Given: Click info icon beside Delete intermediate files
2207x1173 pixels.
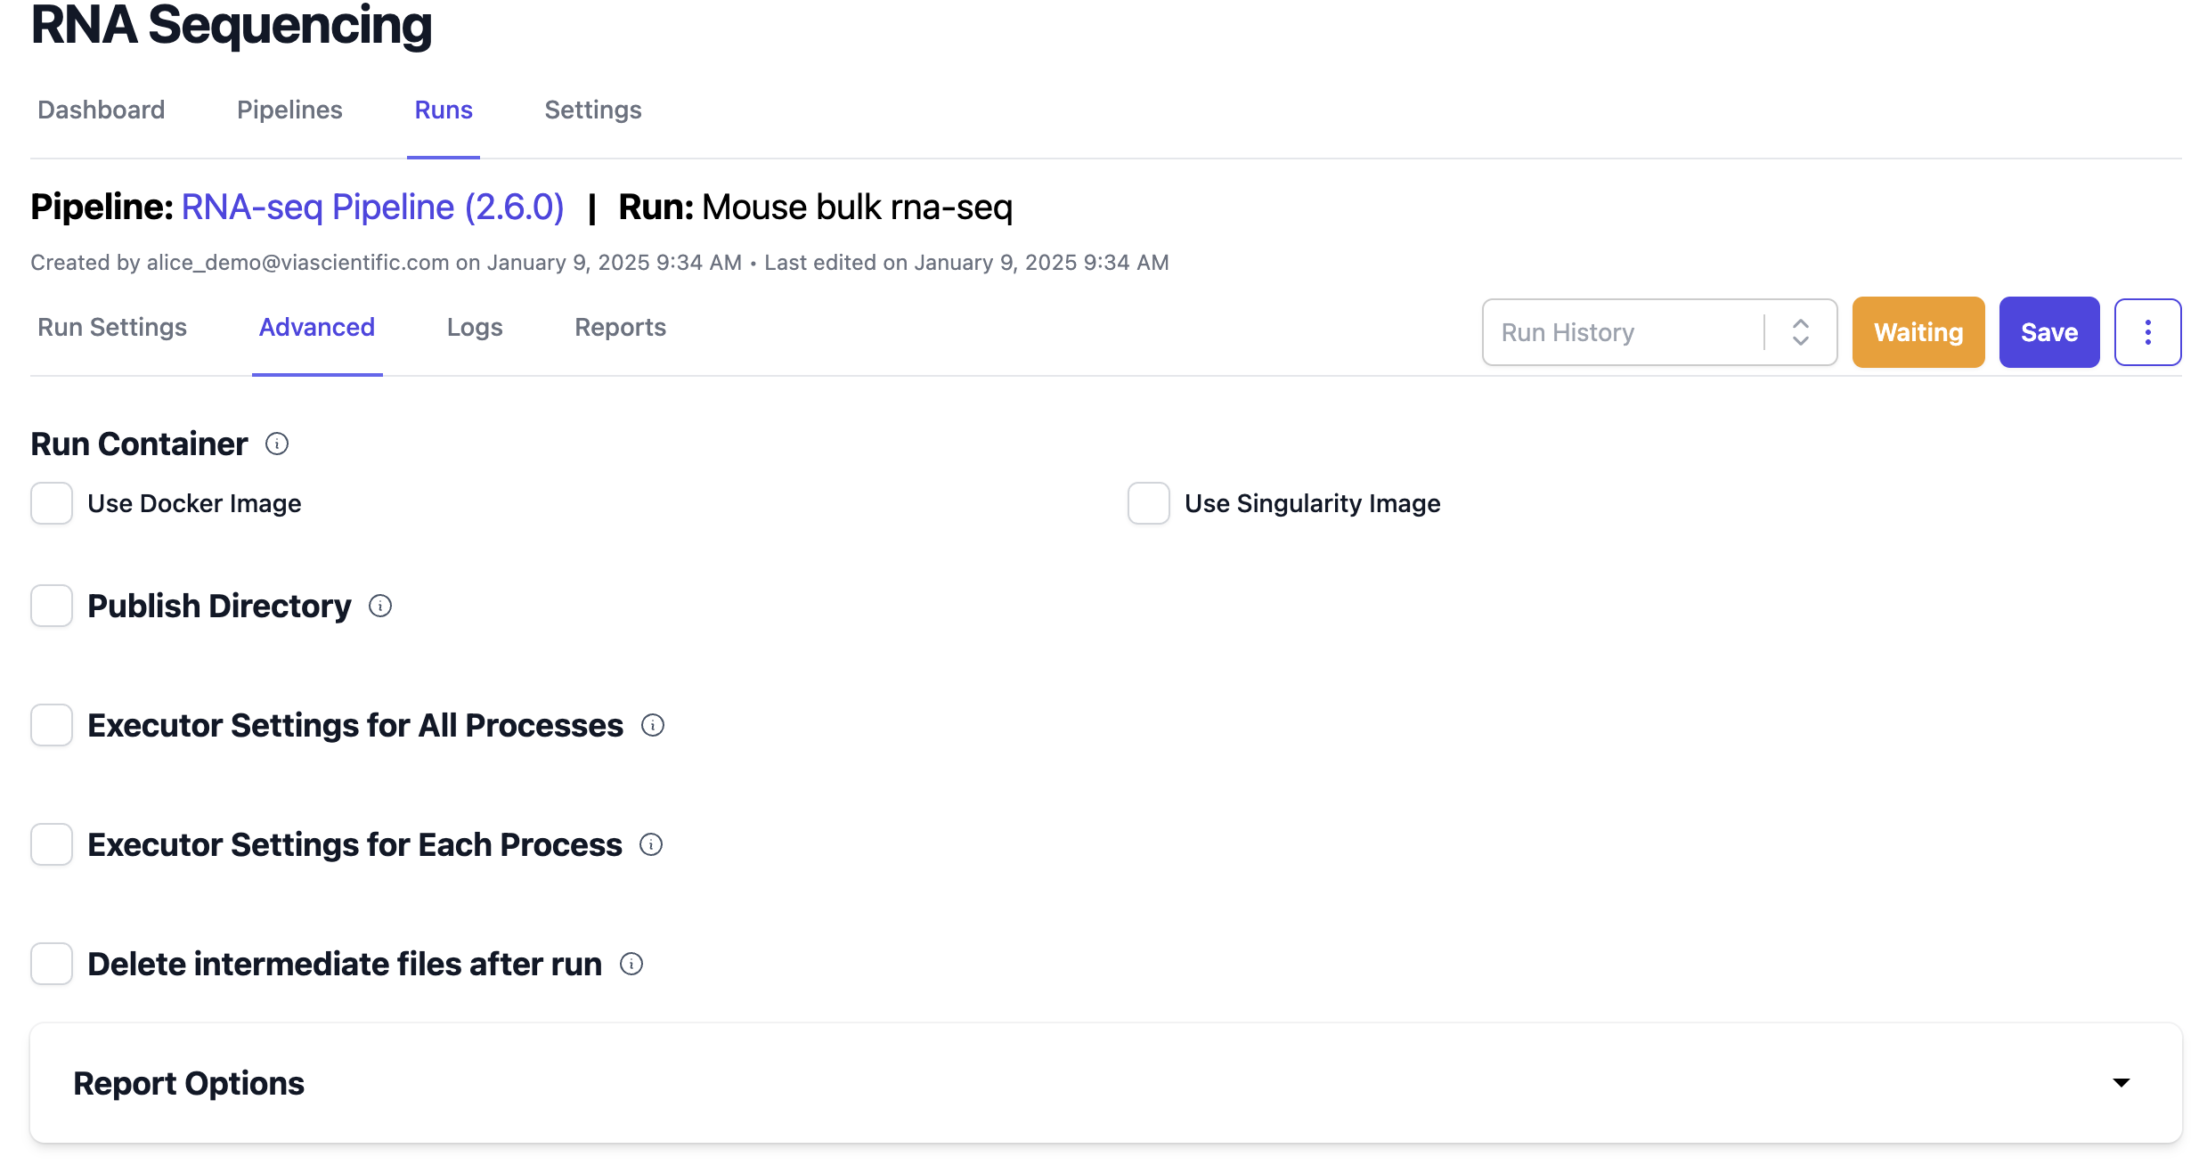Looking at the screenshot, I should 631,964.
